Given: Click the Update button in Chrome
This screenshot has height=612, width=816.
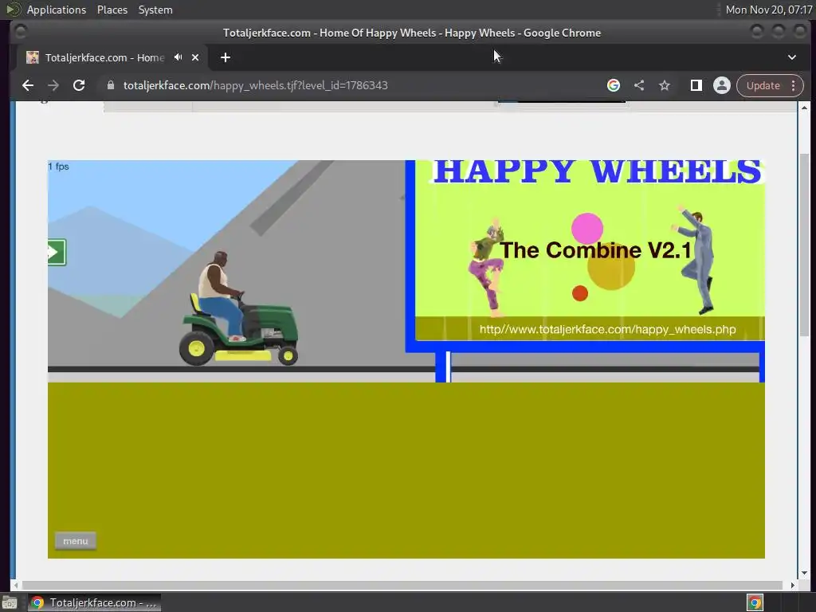Looking at the screenshot, I should click(763, 85).
